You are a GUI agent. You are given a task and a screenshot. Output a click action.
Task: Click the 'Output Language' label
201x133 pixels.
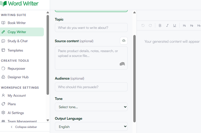point(69,119)
